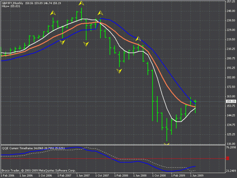Select the 229.00 price axis label
Viewport: 237px width, 178px height.
tap(231, 30)
